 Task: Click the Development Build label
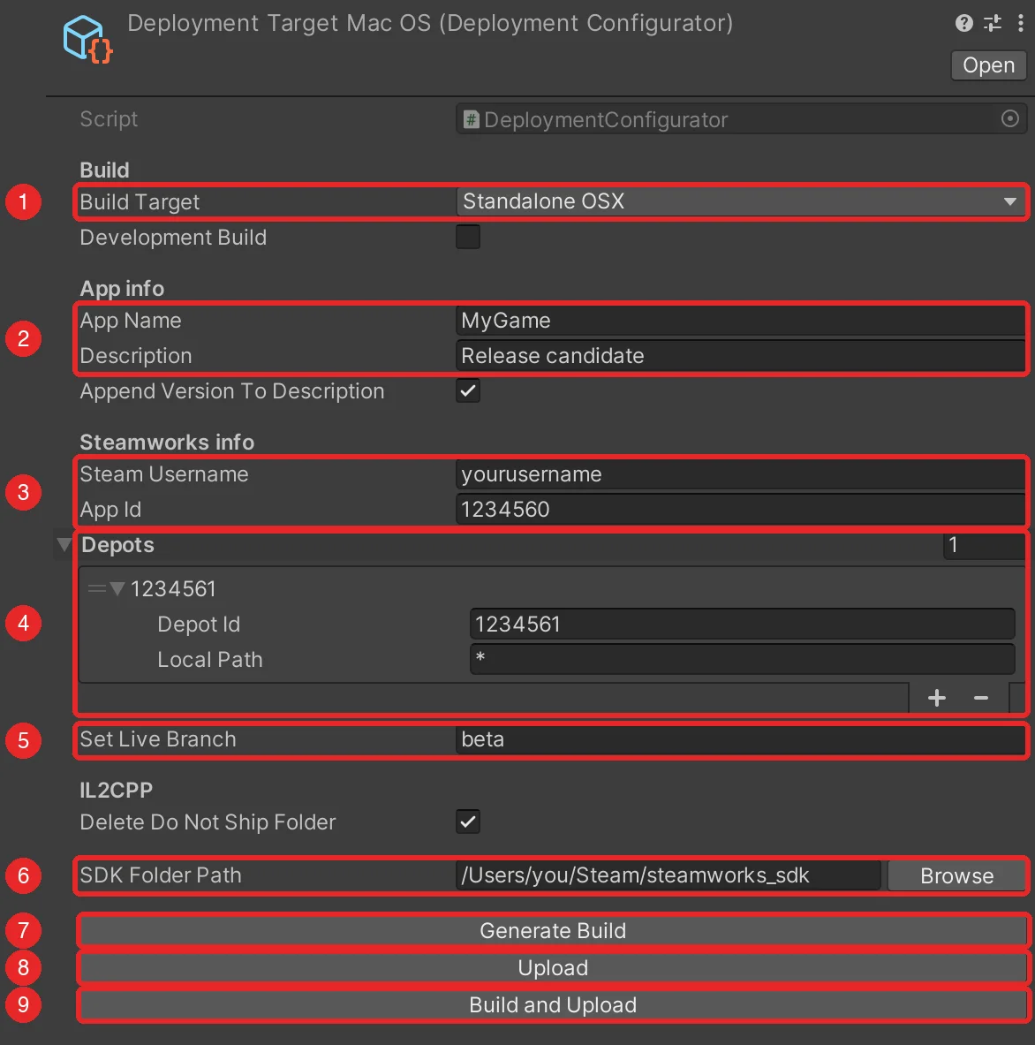173,238
